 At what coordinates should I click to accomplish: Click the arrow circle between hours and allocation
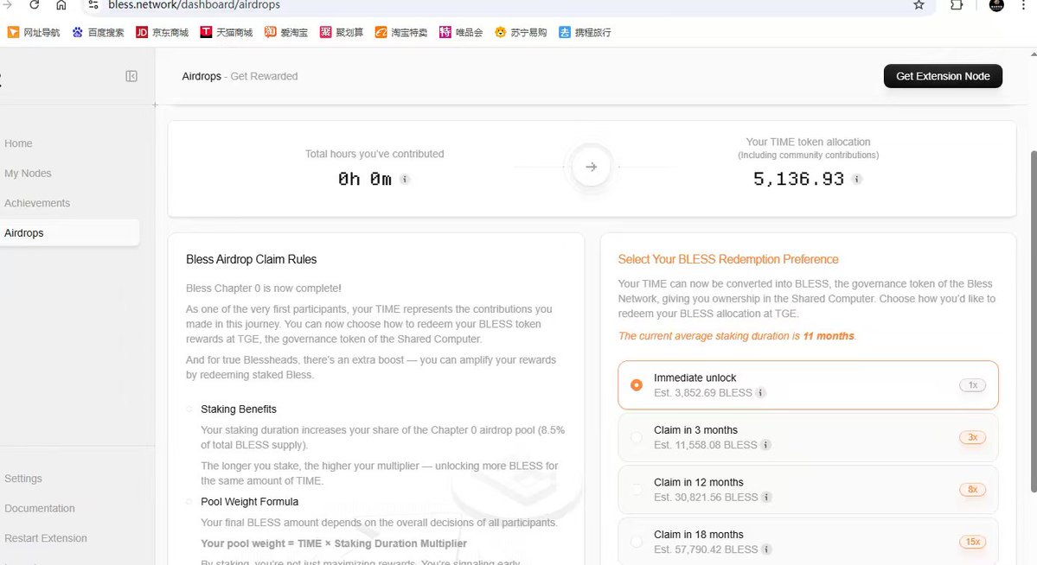[x=592, y=167]
